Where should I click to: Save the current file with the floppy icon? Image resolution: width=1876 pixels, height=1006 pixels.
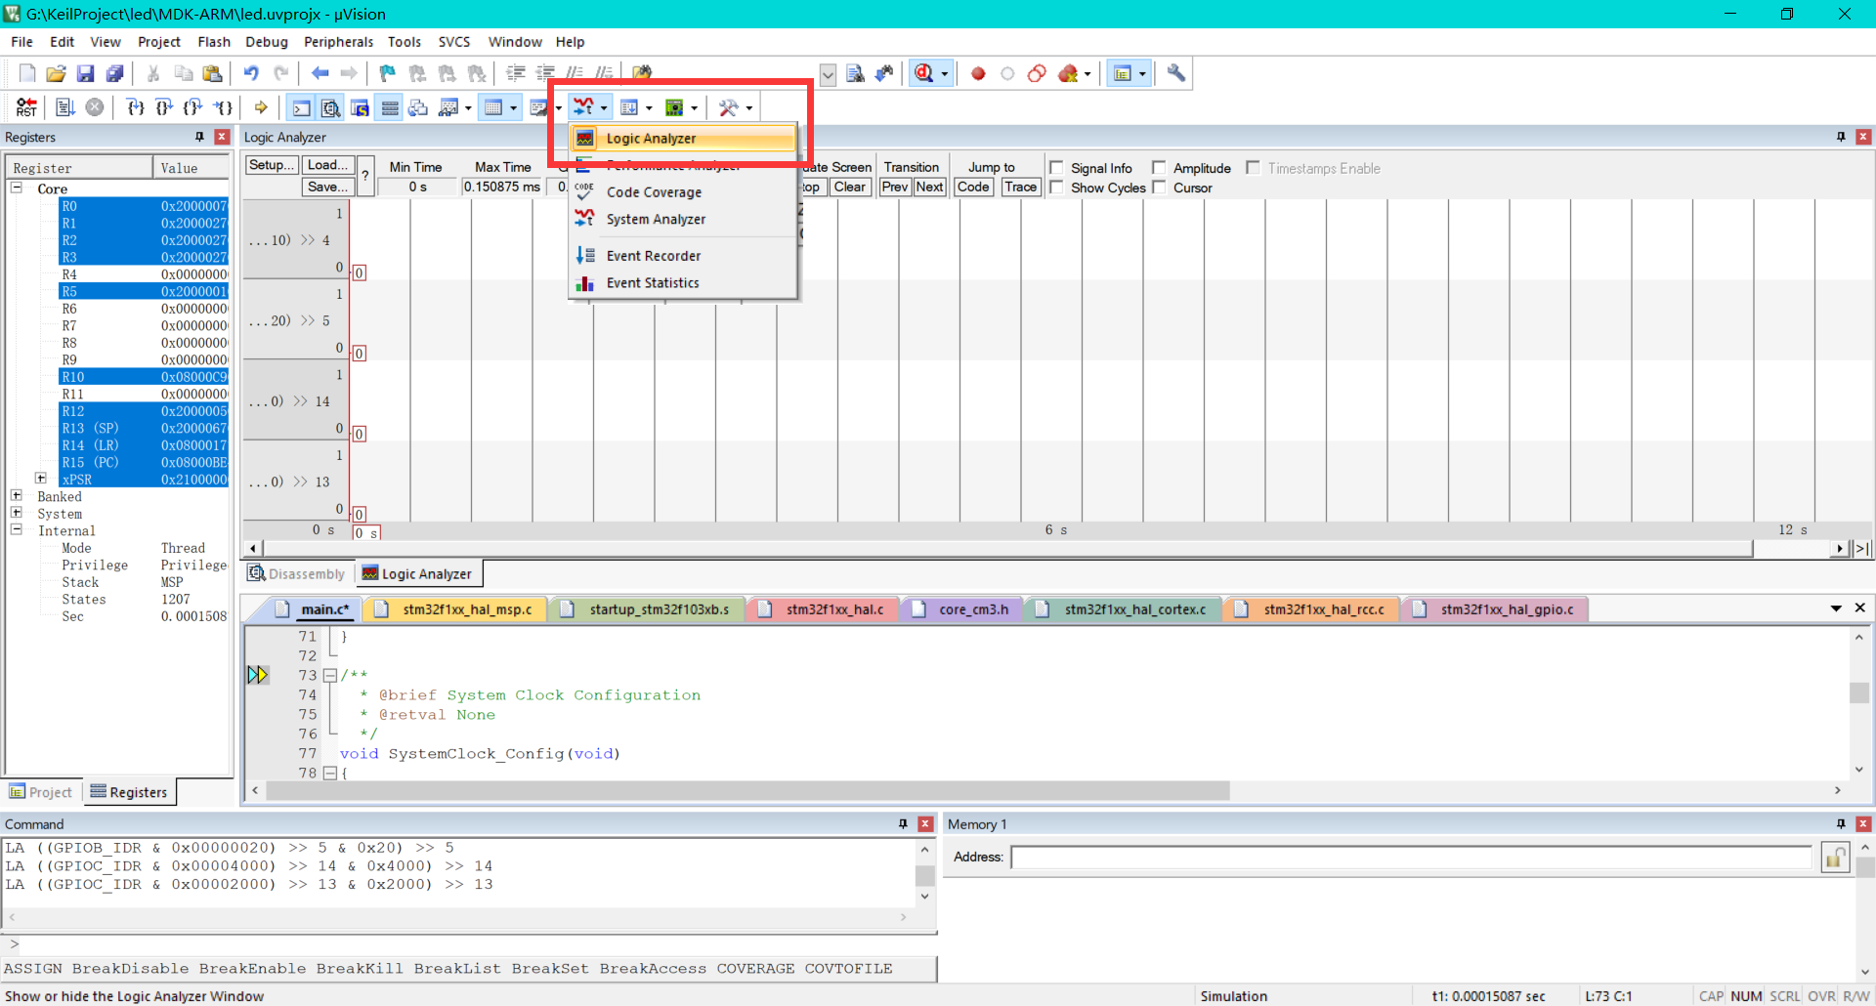point(85,73)
